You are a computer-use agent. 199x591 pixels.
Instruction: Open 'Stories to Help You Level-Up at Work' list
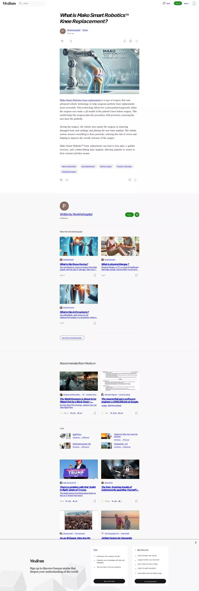126,435
